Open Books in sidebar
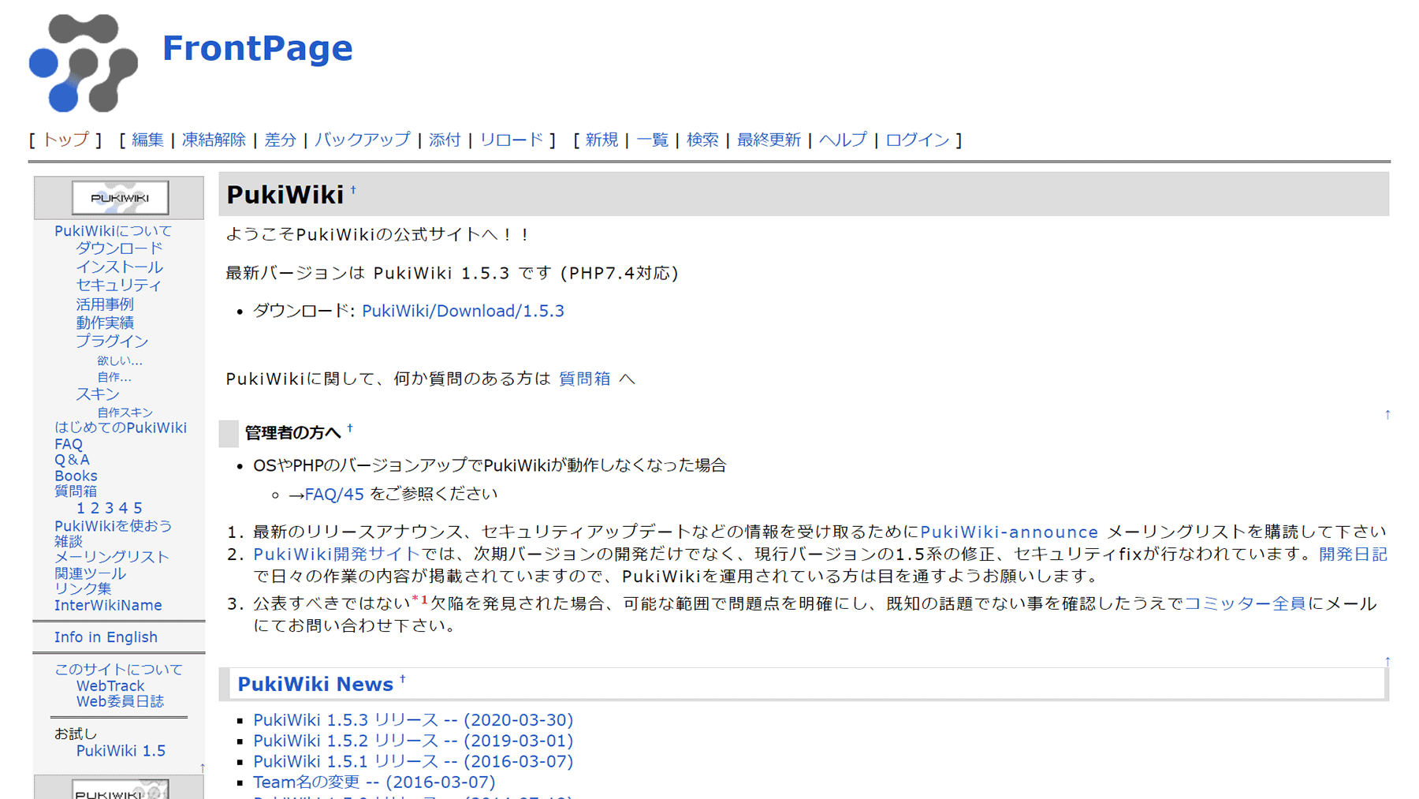Image resolution: width=1419 pixels, height=799 pixels. tap(76, 476)
